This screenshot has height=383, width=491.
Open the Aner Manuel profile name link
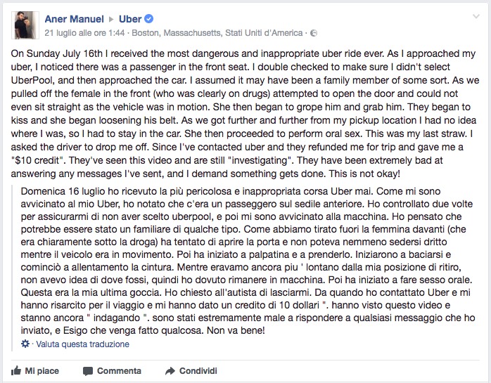[75, 19]
